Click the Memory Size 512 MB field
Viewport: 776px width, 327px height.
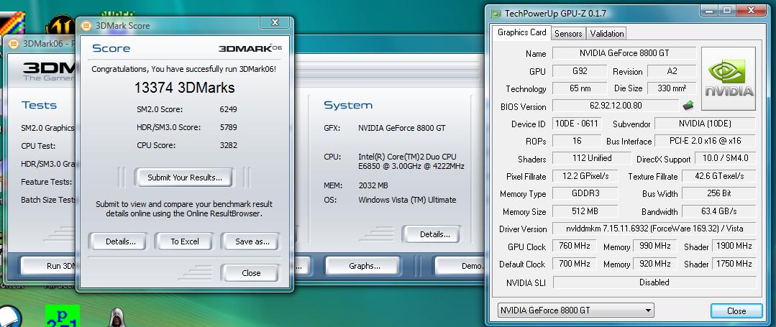[585, 211]
